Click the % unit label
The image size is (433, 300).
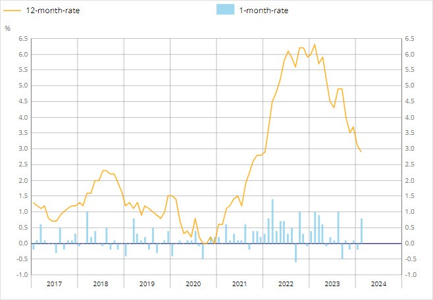[x=8, y=28]
